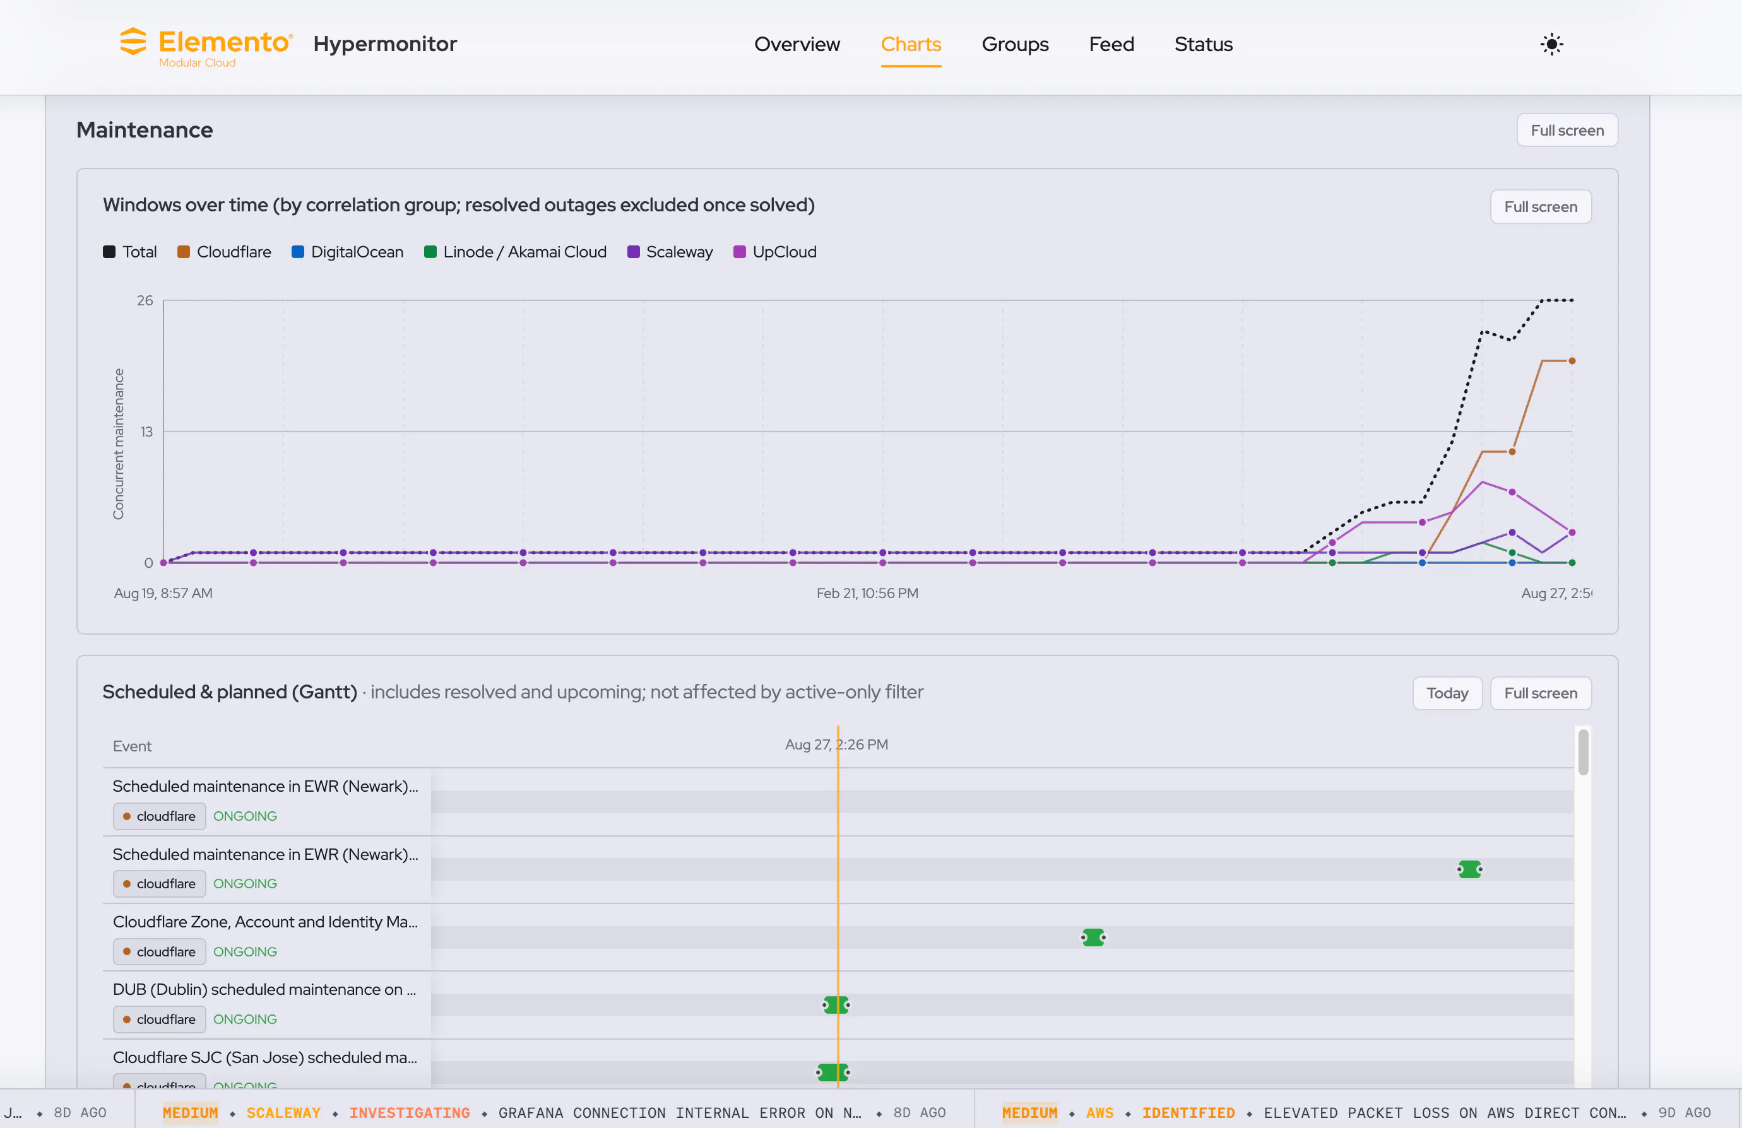This screenshot has height=1128, width=1742.
Task: Click the IDENTIFIED status in ticker
Action: (1188, 1113)
